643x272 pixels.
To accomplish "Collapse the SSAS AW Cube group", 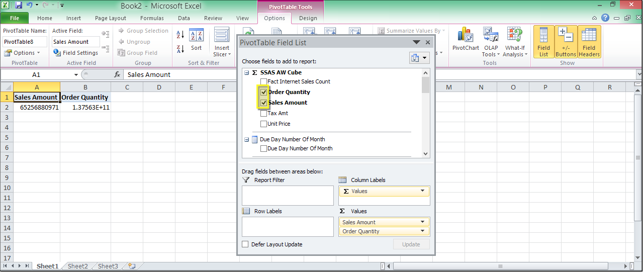I will click(247, 72).
